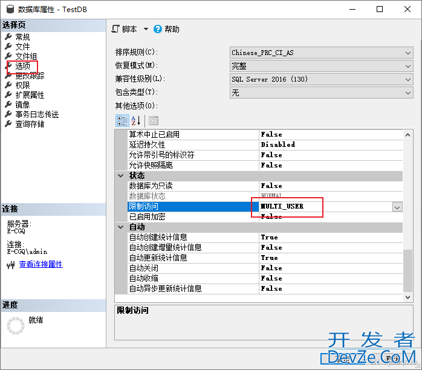Collapse the 自动 category
Screen dimensions: 422x370
click(x=121, y=227)
